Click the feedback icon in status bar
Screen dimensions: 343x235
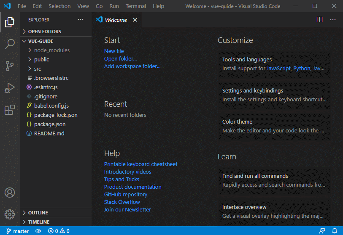click(x=322, y=231)
